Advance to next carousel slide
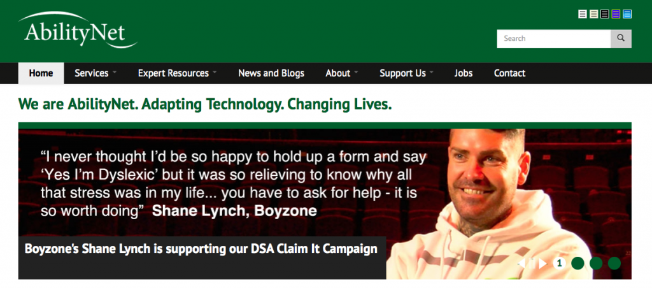 [x=542, y=263]
